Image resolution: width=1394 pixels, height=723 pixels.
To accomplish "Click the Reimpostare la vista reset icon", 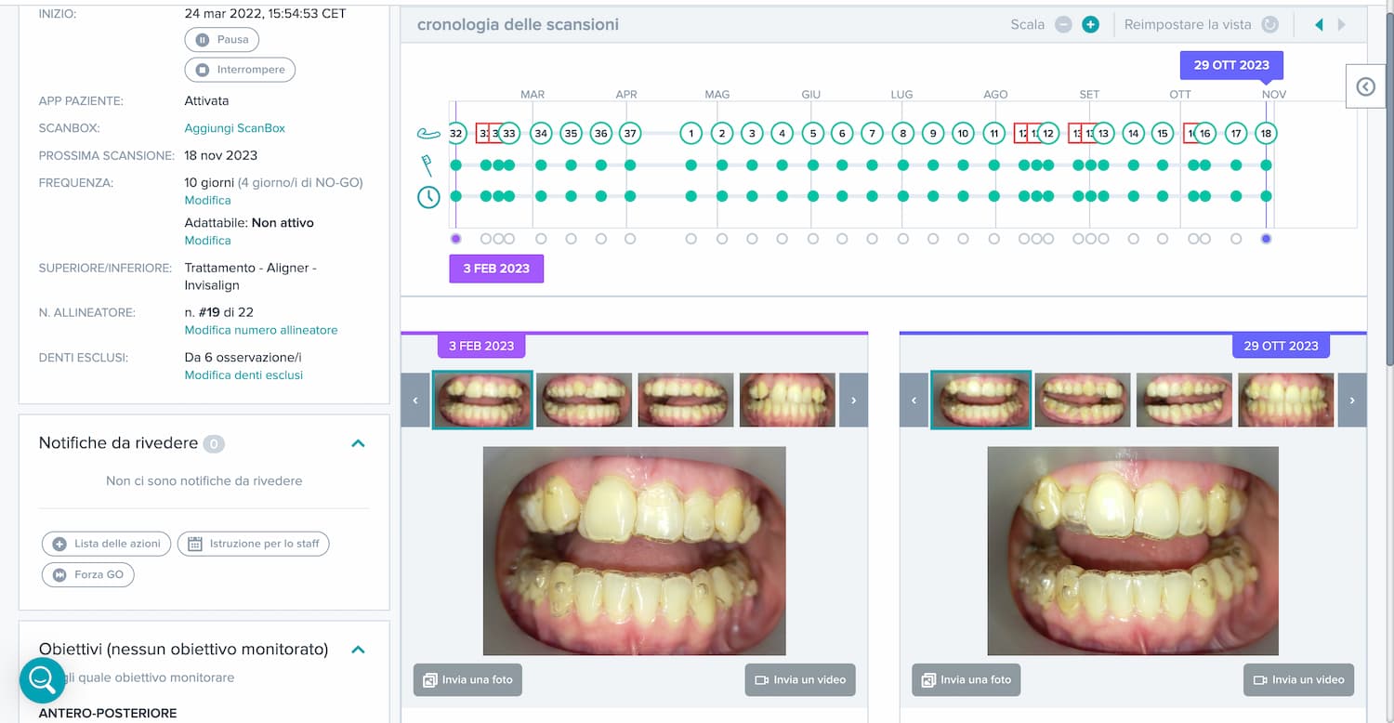I will pos(1269,25).
